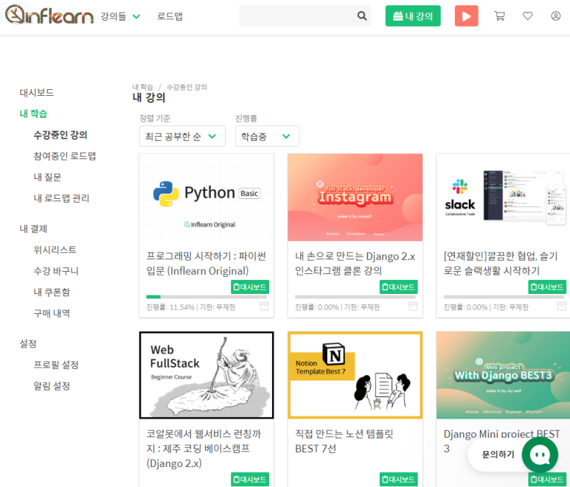The height and width of the screenshot is (487, 570).
Task: Open 위시리스트 in the sidebar
Action: coord(55,250)
